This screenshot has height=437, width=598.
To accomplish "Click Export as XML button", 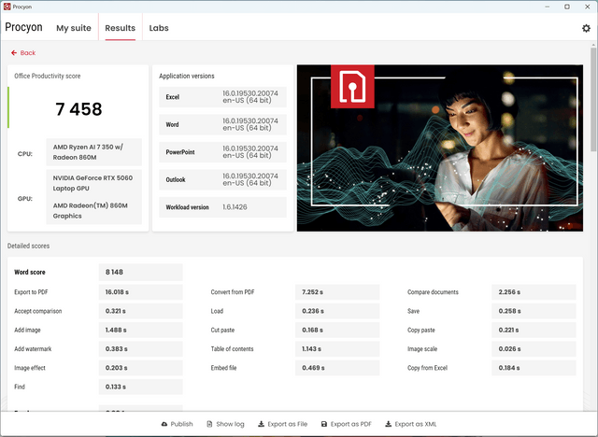I will click(411, 424).
